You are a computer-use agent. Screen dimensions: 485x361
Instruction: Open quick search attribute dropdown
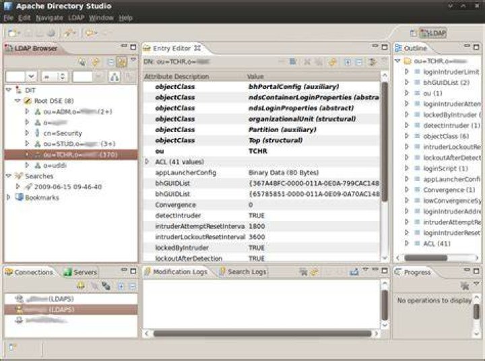[x=30, y=76]
